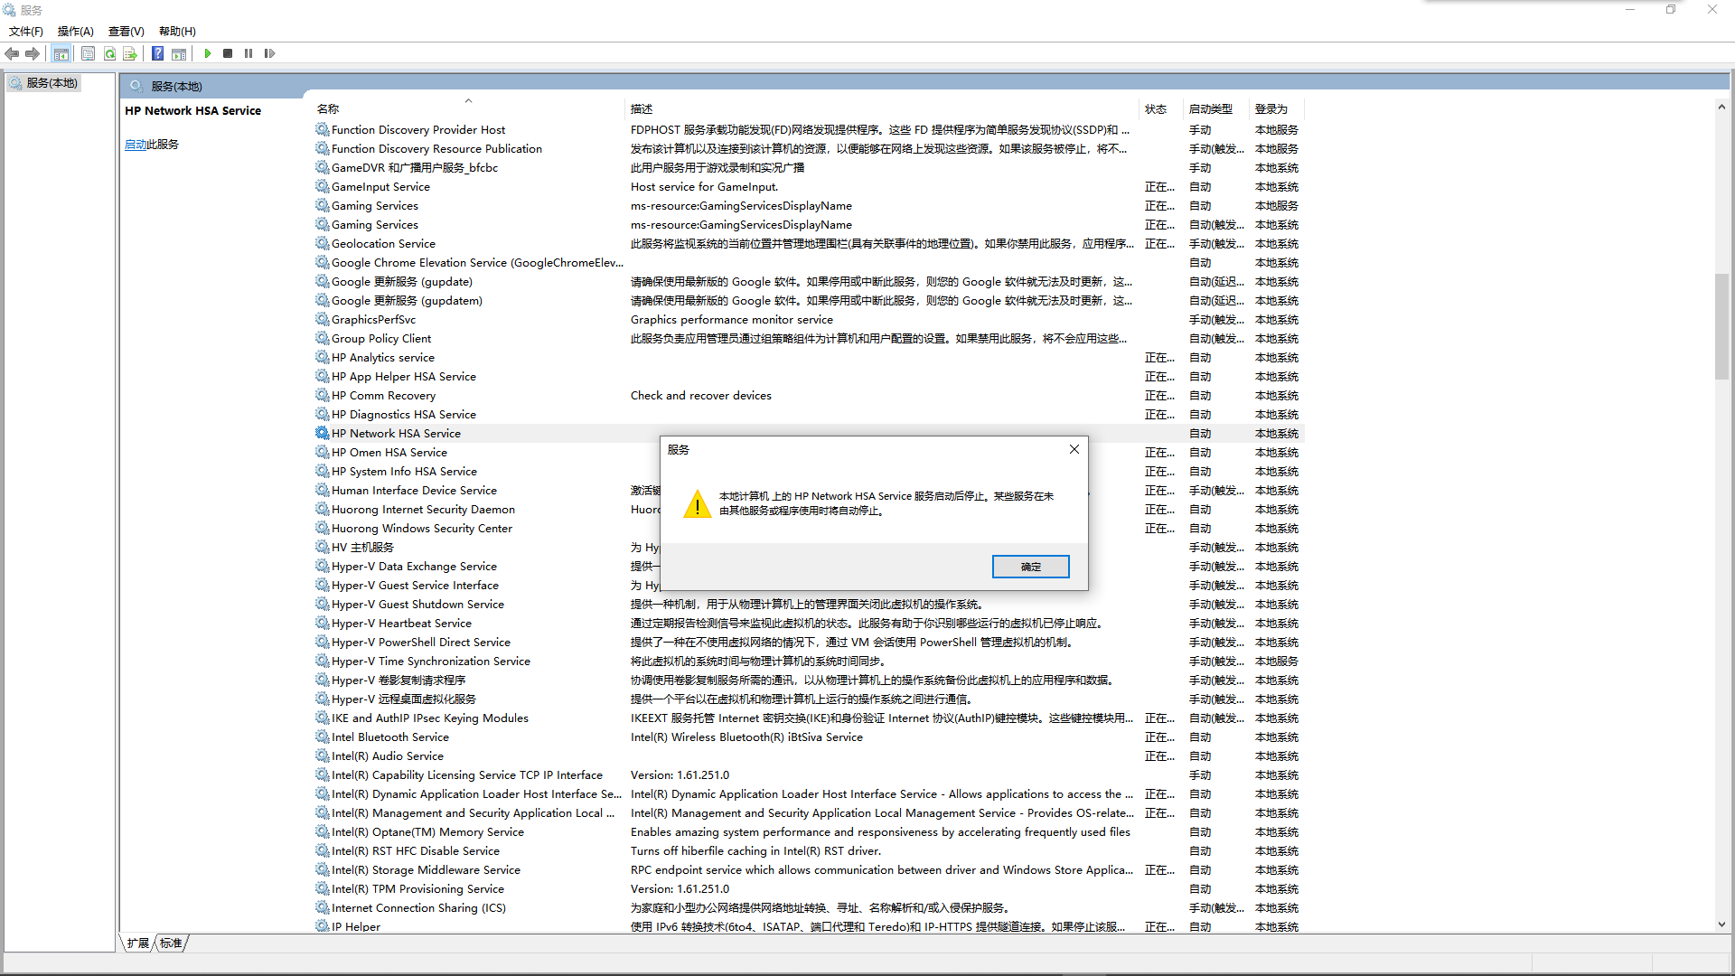1735x976 pixels.
Task: Select Intel(R) Optane(TM) Memory Service
Action: 808,831
